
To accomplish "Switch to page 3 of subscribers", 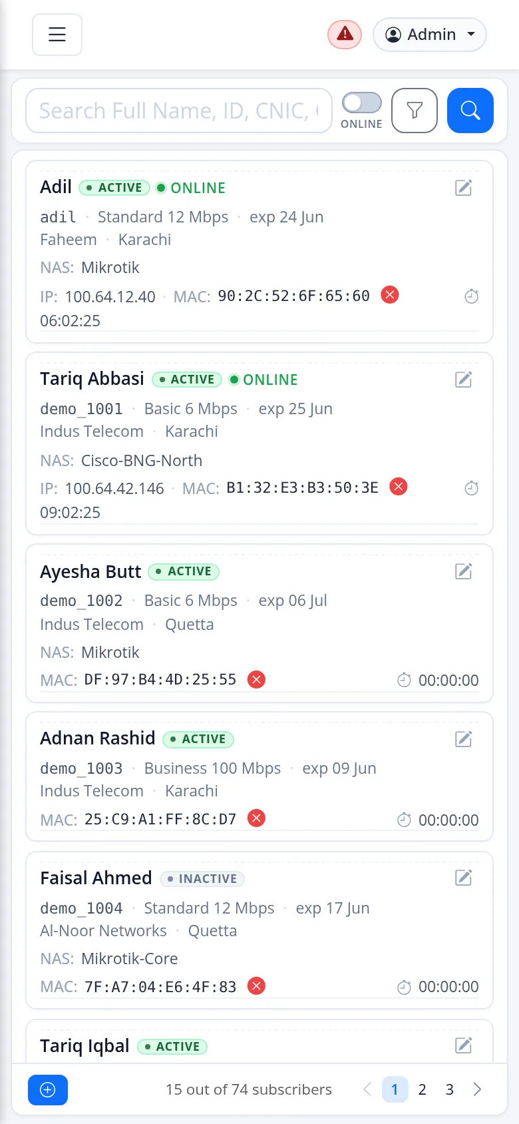I will tap(450, 1089).
